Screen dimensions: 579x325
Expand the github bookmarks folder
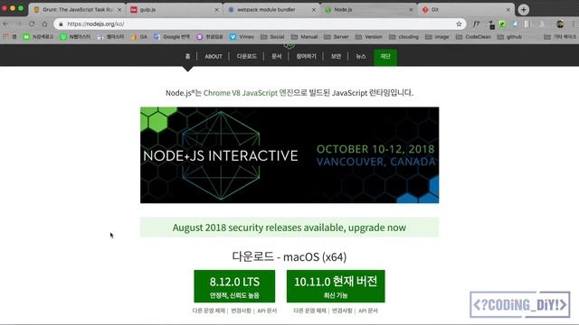pyautogui.click(x=509, y=37)
